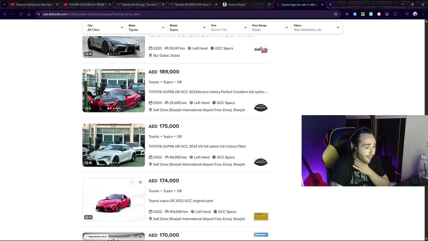Go back to the previous page
This screenshot has width=428, height=241.
pos(5,14)
